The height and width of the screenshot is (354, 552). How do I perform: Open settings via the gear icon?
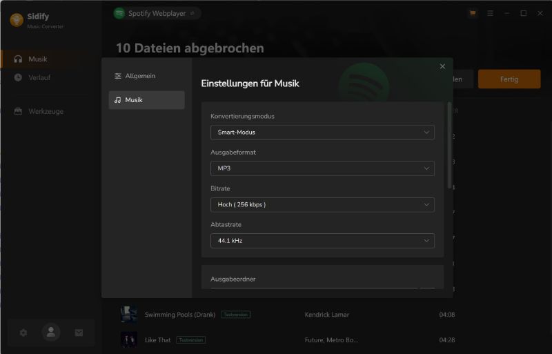(23, 333)
